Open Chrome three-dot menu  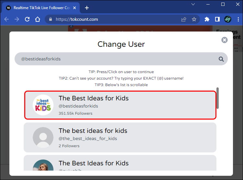point(237,19)
